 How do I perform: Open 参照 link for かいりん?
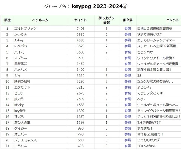pos(128,34)
